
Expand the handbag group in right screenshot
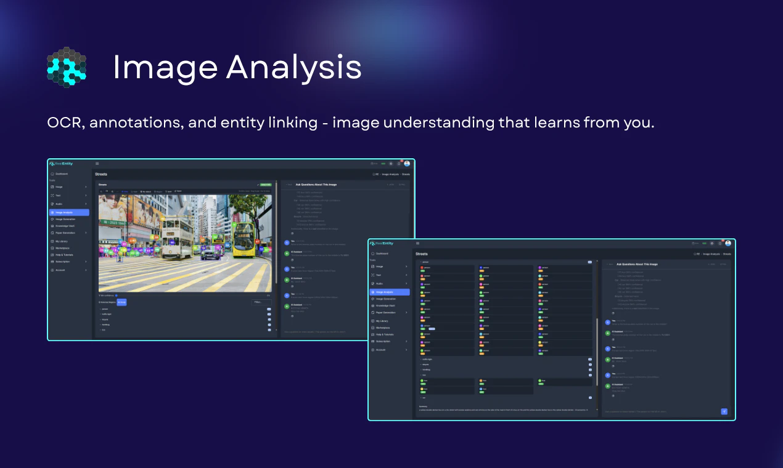pos(505,369)
